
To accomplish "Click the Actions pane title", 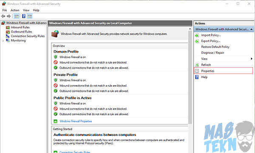I will 200,23.
